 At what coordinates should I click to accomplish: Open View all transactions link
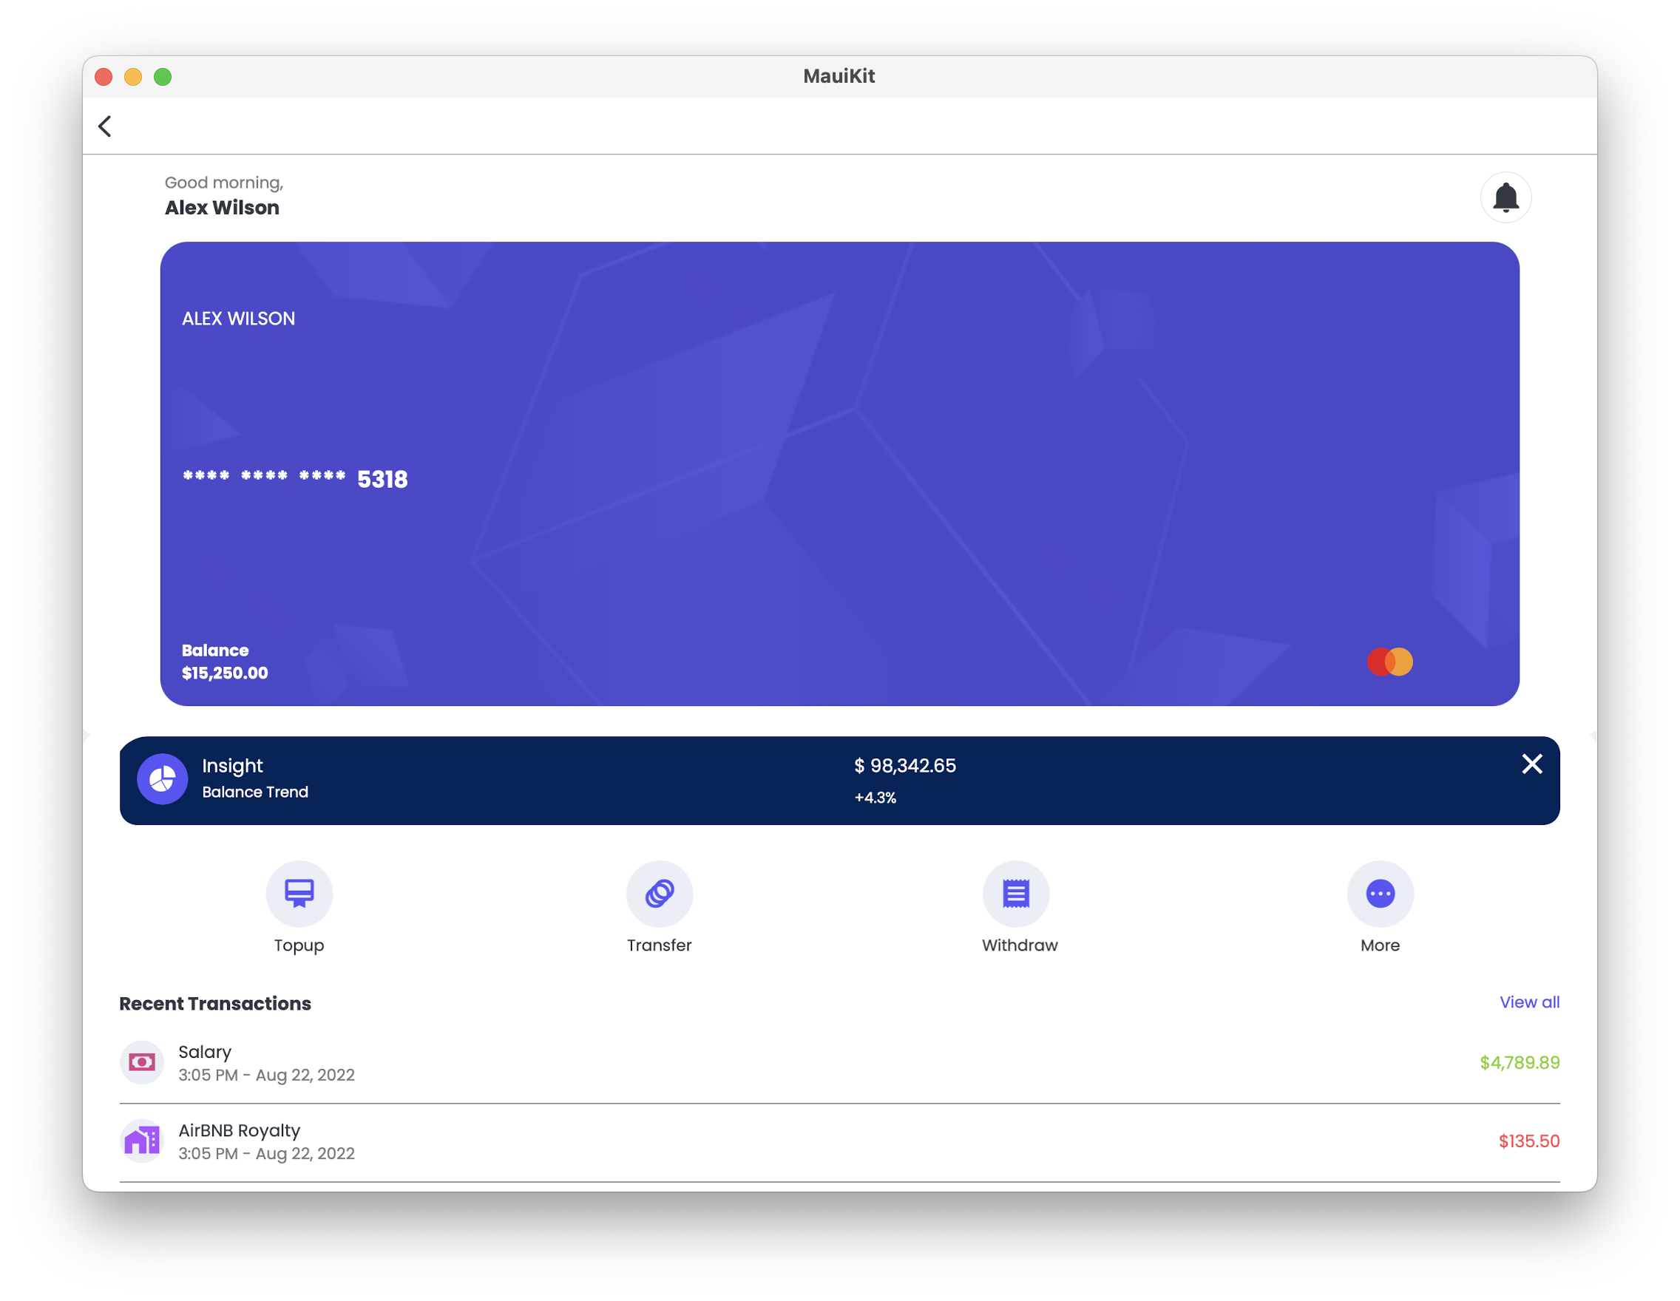[1529, 1002]
